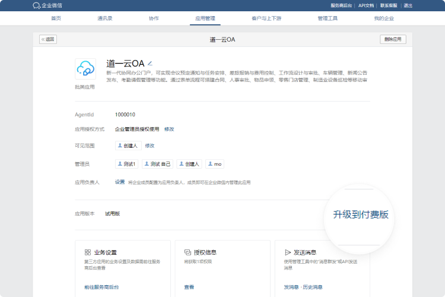Click 修改 next to 可见范围

tap(150, 146)
